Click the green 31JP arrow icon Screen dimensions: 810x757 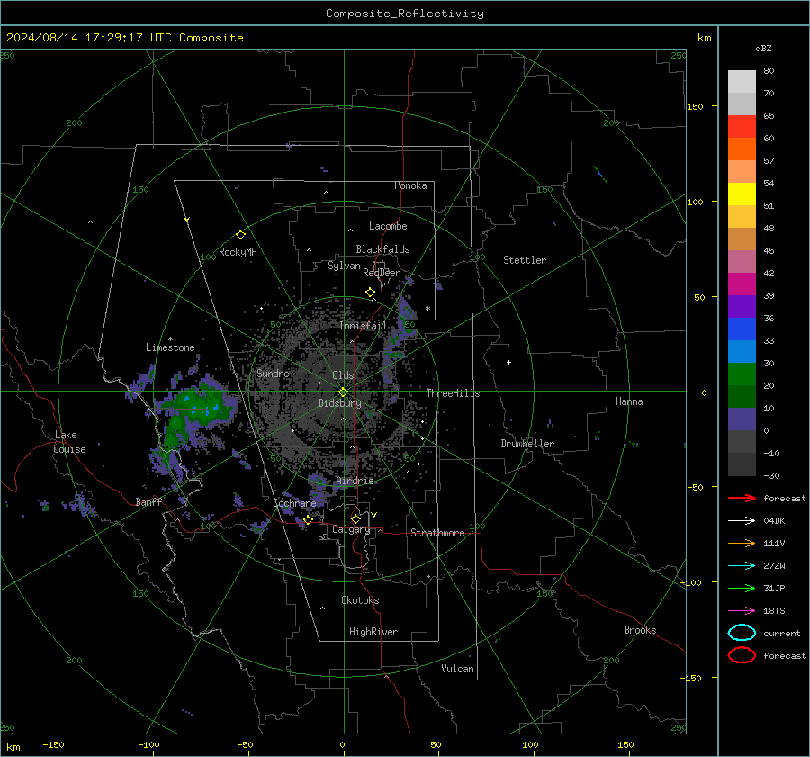[742, 588]
